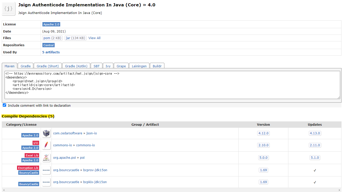Open the bcpkix-jdk15on BouncyCastle logo icon

[46, 182]
